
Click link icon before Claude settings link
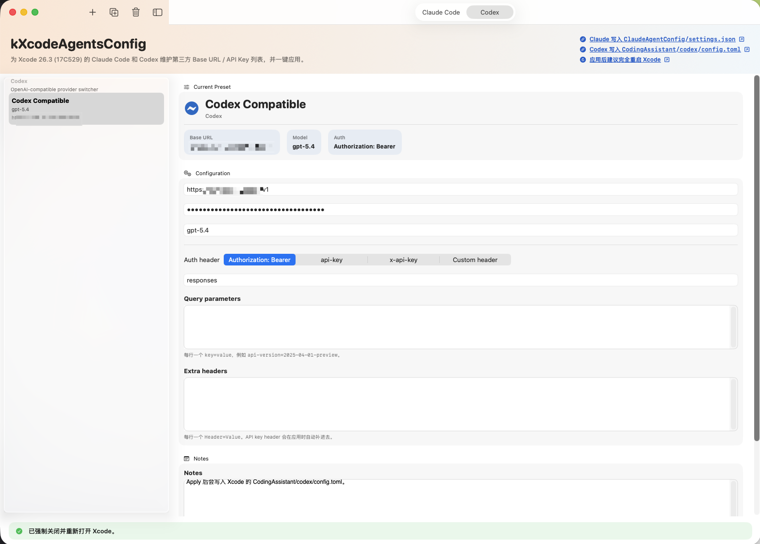point(583,39)
